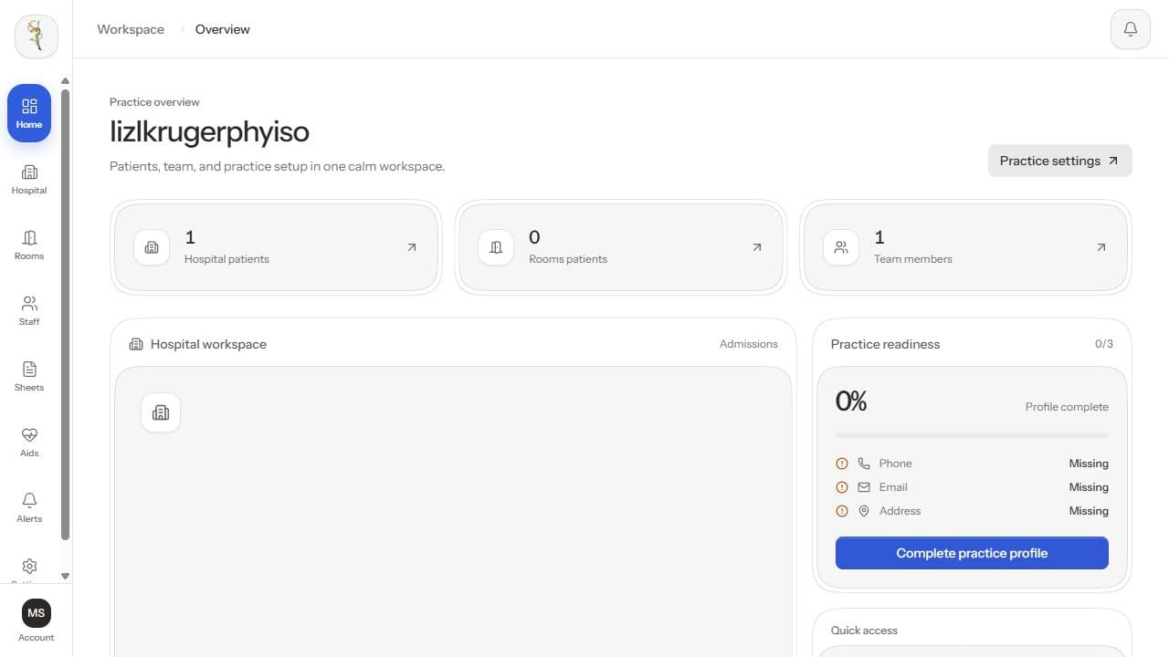Go to Staff in sidebar
This screenshot has width=1169, height=657.
29,310
